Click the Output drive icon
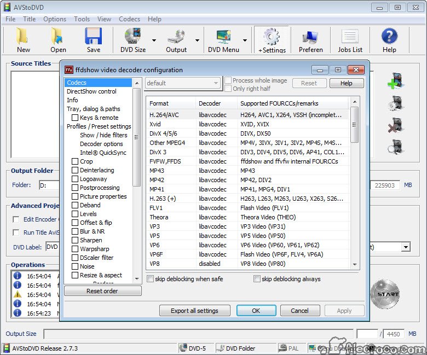Image resolution: width=427 pixels, height=355 pixels. (x=176, y=37)
